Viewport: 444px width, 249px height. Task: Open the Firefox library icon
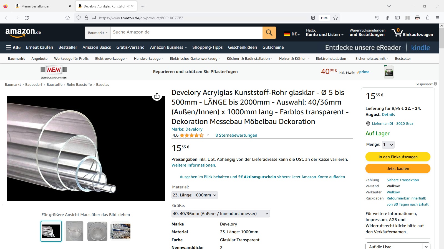(x=387, y=18)
